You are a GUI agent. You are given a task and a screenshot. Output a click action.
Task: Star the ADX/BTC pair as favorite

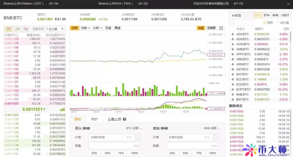coord(233,39)
